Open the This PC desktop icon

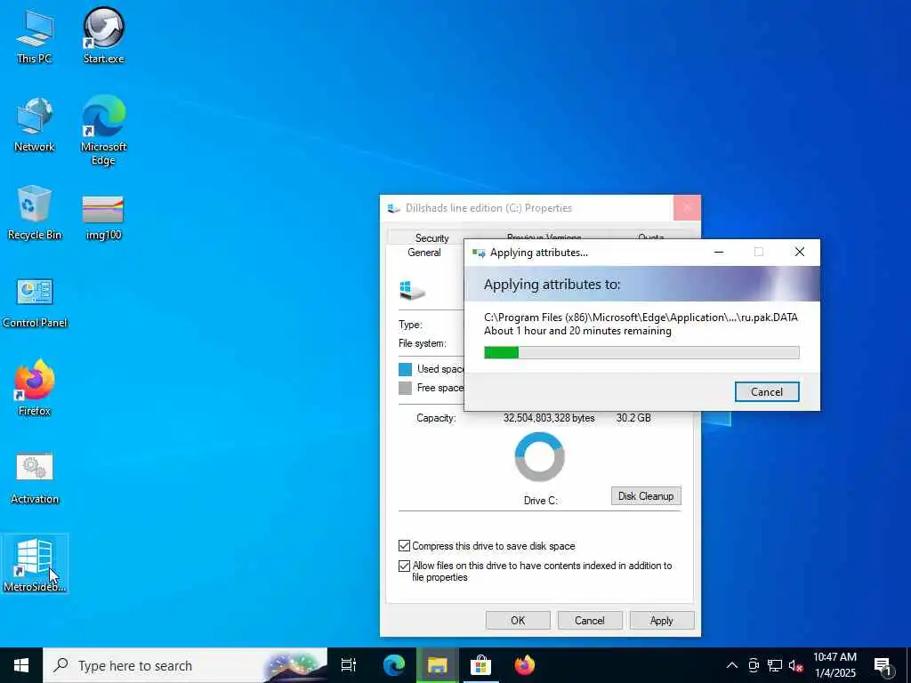pos(35,36)
